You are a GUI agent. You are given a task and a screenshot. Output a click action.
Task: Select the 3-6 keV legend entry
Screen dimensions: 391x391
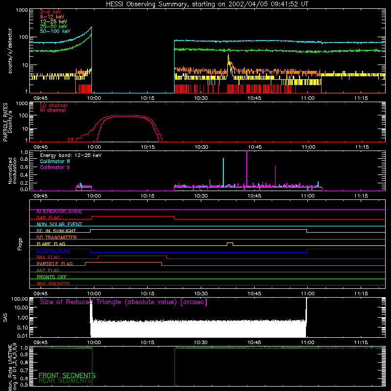[50, 12]
